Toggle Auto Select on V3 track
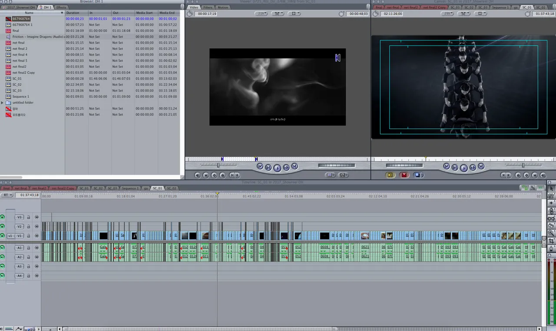The image size is (556, 331). click(36, 217)
